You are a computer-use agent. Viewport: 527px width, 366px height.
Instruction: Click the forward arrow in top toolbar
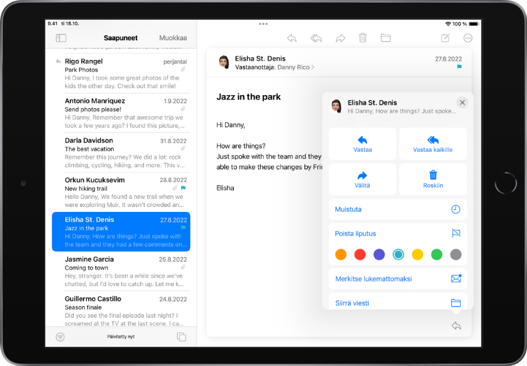pyautogui.click(x=340, y=38)
